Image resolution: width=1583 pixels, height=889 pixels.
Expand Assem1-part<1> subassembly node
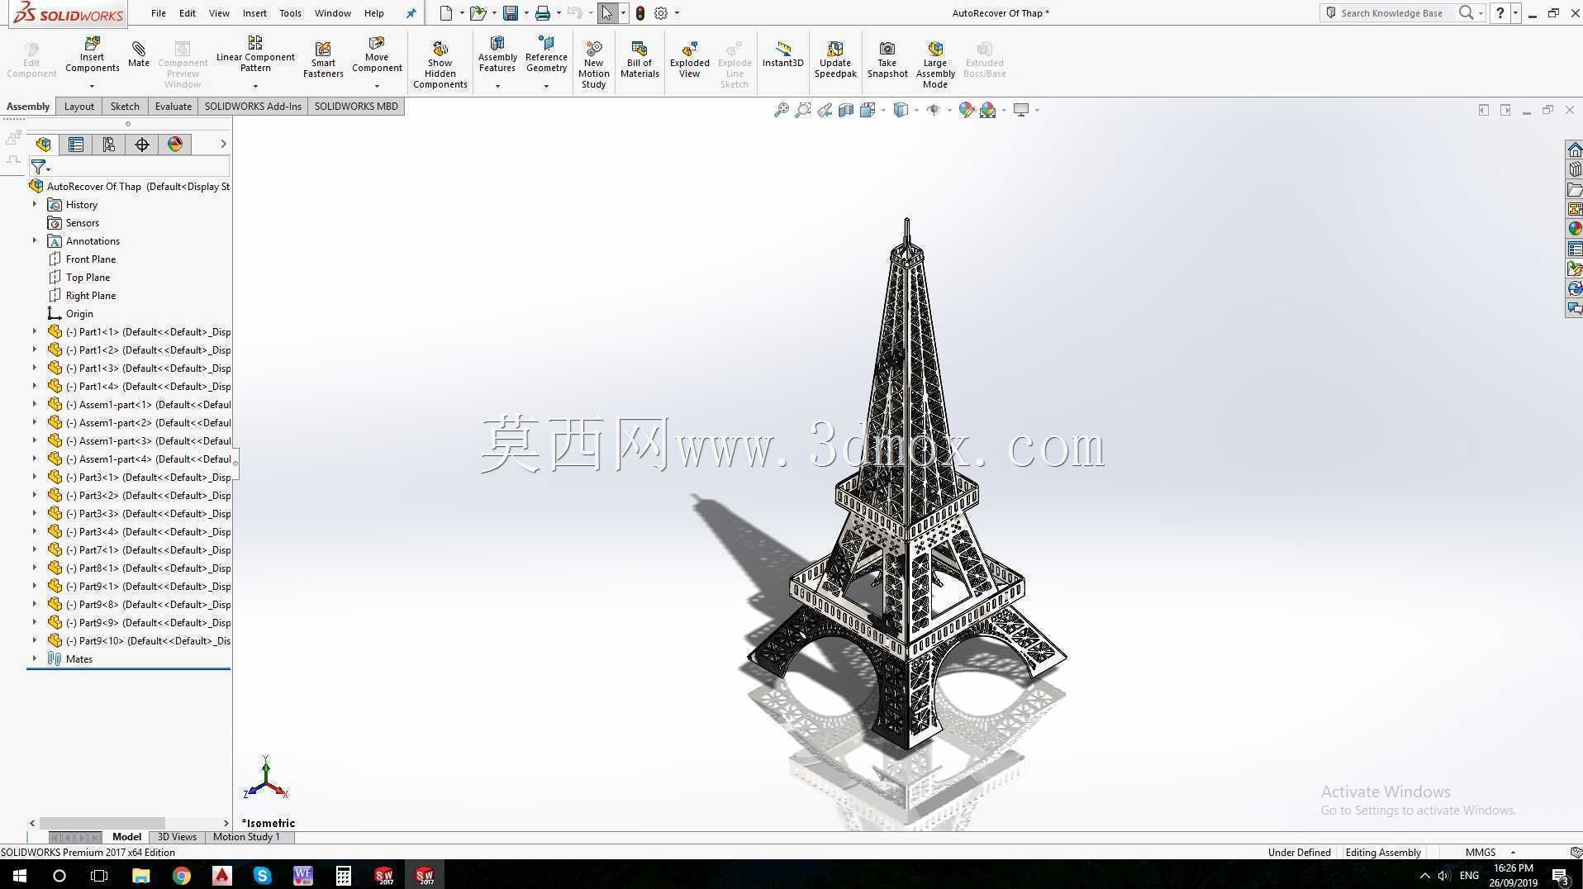35,404
